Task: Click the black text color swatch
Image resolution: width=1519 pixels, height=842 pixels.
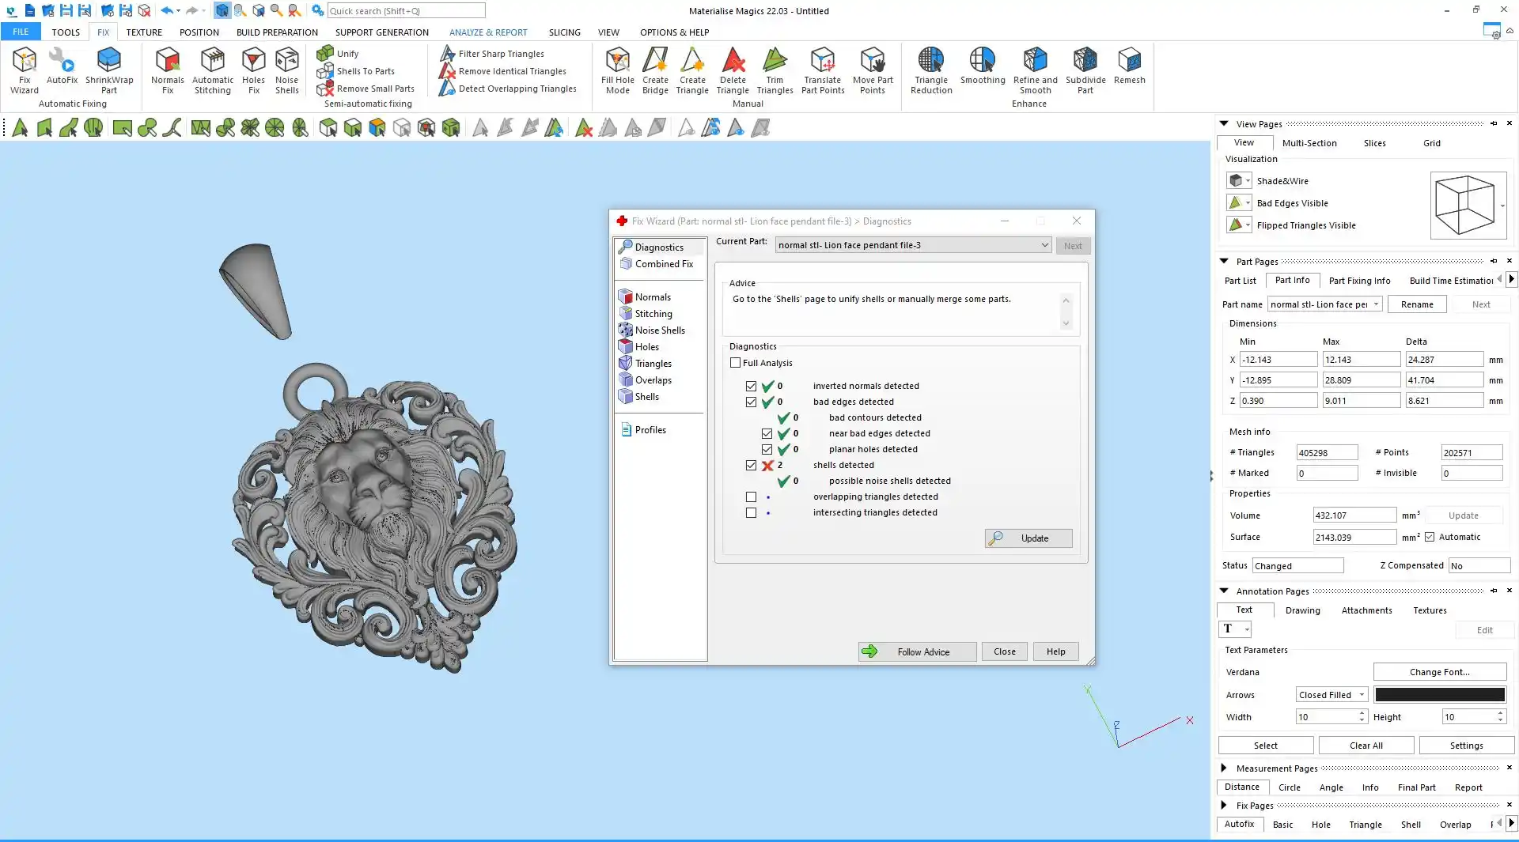Action: pos(1439,695)
